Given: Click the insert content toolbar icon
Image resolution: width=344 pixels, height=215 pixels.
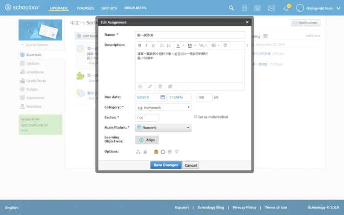Looking at the screenshot, I should tap(213, 46).
